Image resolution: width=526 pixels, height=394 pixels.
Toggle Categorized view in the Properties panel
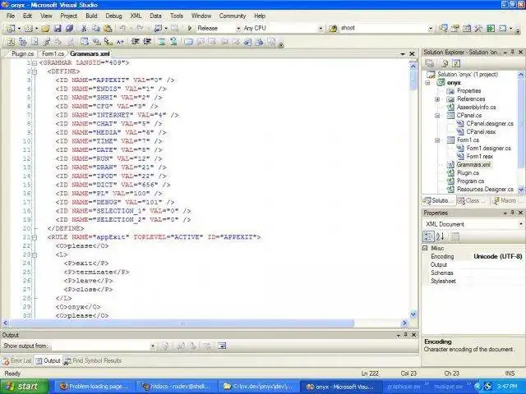click(428, 236)
